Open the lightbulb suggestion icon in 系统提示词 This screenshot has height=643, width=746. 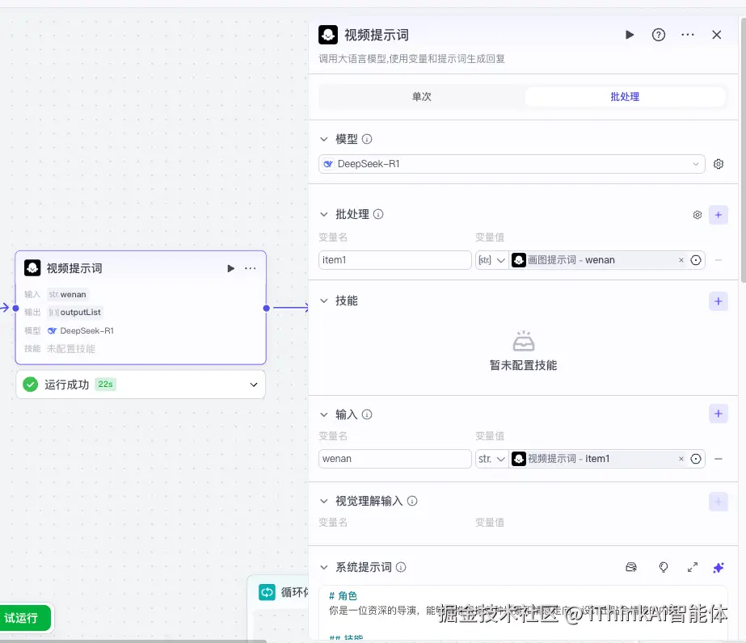pyautogui.click(x=663, y=567)
